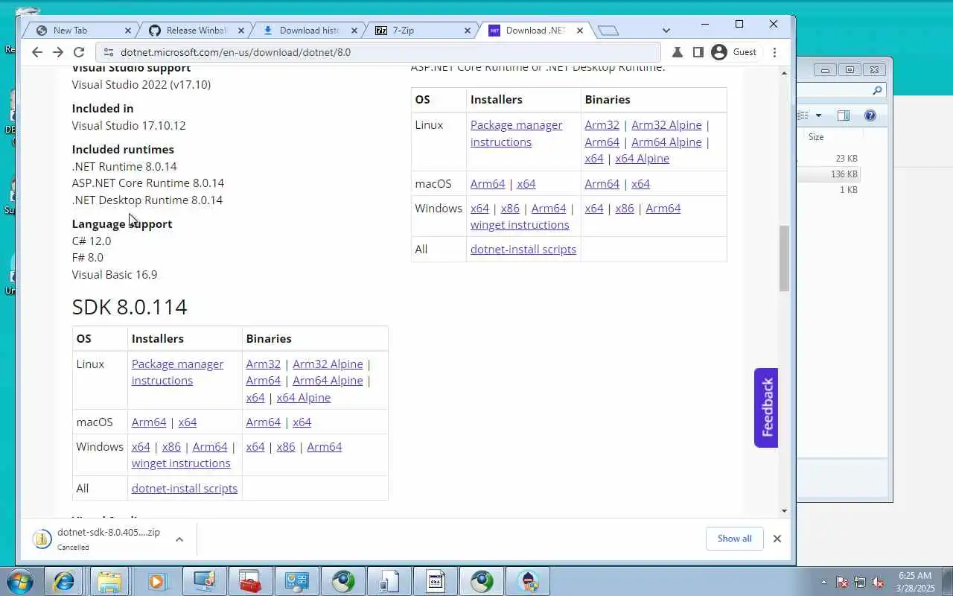Viewport: 953px width, 596px height.
Task: Expand the tab search chevron in Chrome
Action: (666, 31)
